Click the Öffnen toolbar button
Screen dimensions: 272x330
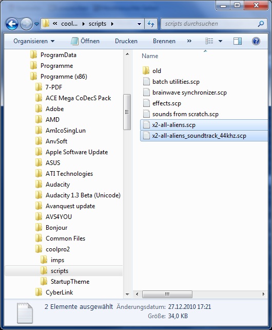point(85,41)
